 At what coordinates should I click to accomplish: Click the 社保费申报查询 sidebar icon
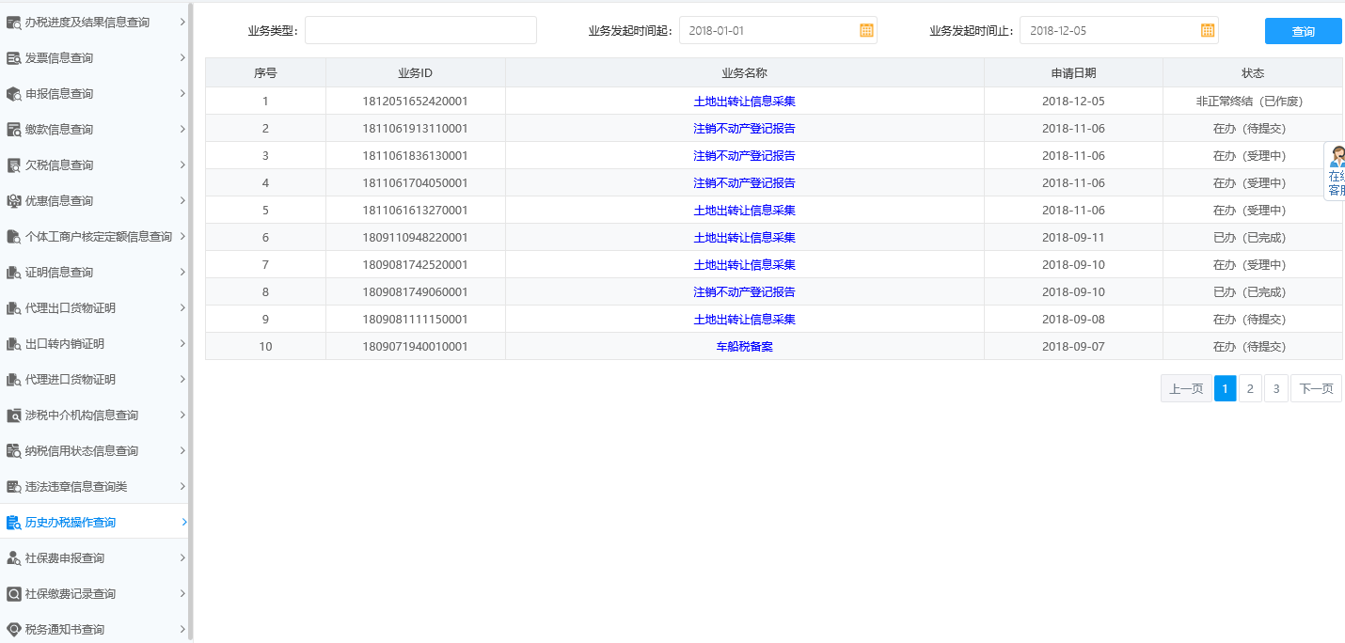point(12,557)
